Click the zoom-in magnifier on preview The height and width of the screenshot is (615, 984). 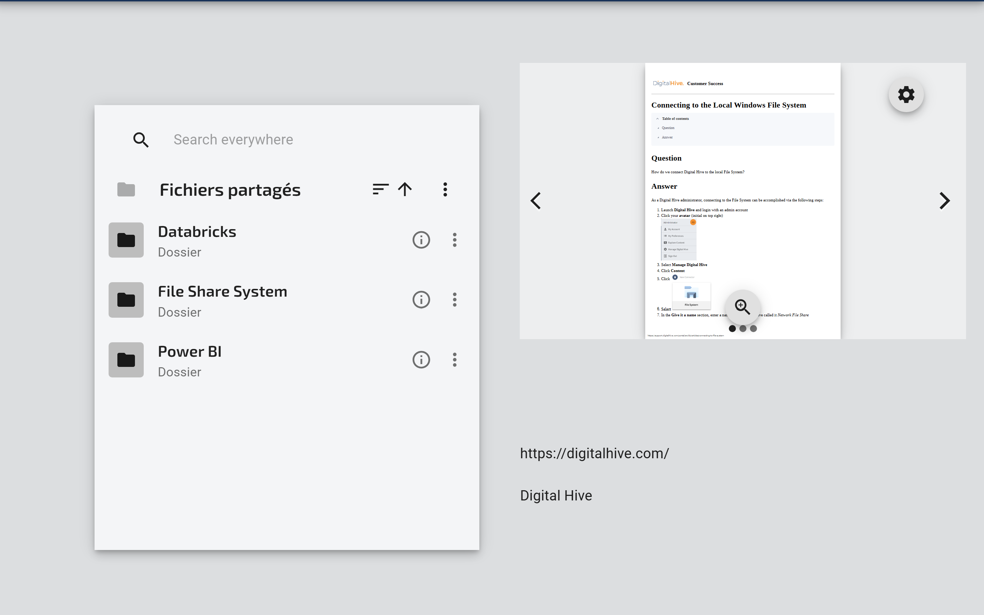click(743, 307)
